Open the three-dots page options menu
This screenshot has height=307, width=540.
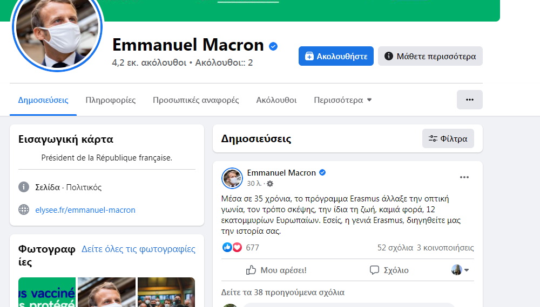click(x=469, y=100)
